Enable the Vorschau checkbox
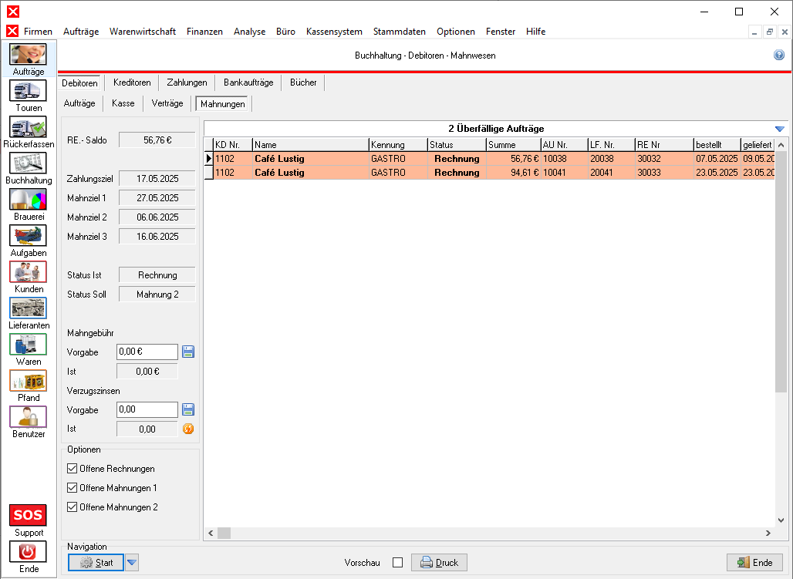 (397, 563)
